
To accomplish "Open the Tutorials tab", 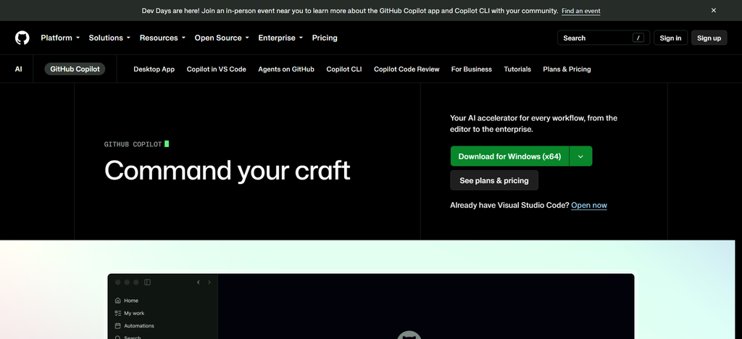I will click(x=517, y=69).
